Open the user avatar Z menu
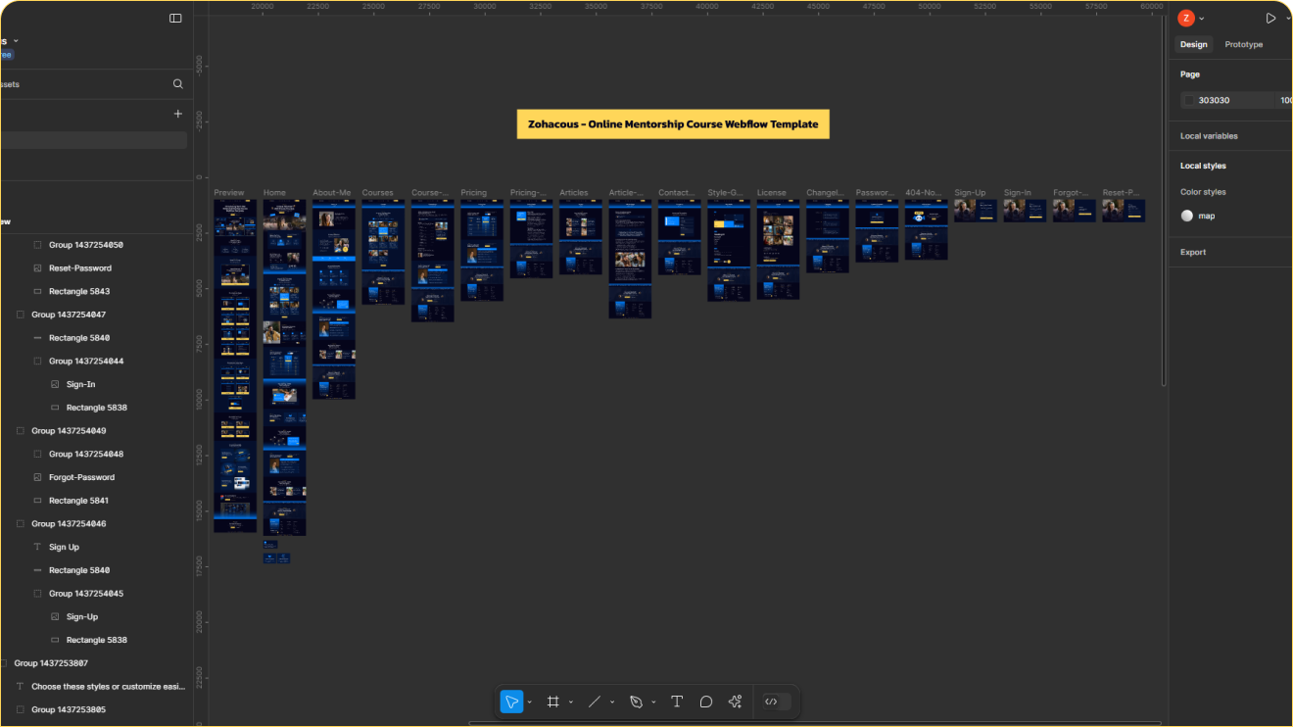 click(1186, 18)
